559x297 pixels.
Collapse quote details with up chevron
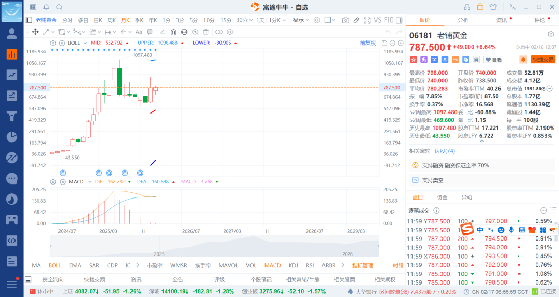[482, 141]
